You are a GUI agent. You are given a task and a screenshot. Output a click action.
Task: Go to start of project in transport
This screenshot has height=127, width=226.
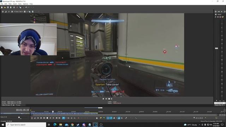tap(50, 118)
